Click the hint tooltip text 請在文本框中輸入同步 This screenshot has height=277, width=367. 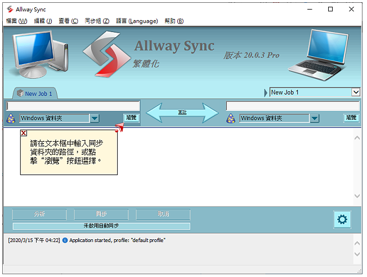(67, 144)
